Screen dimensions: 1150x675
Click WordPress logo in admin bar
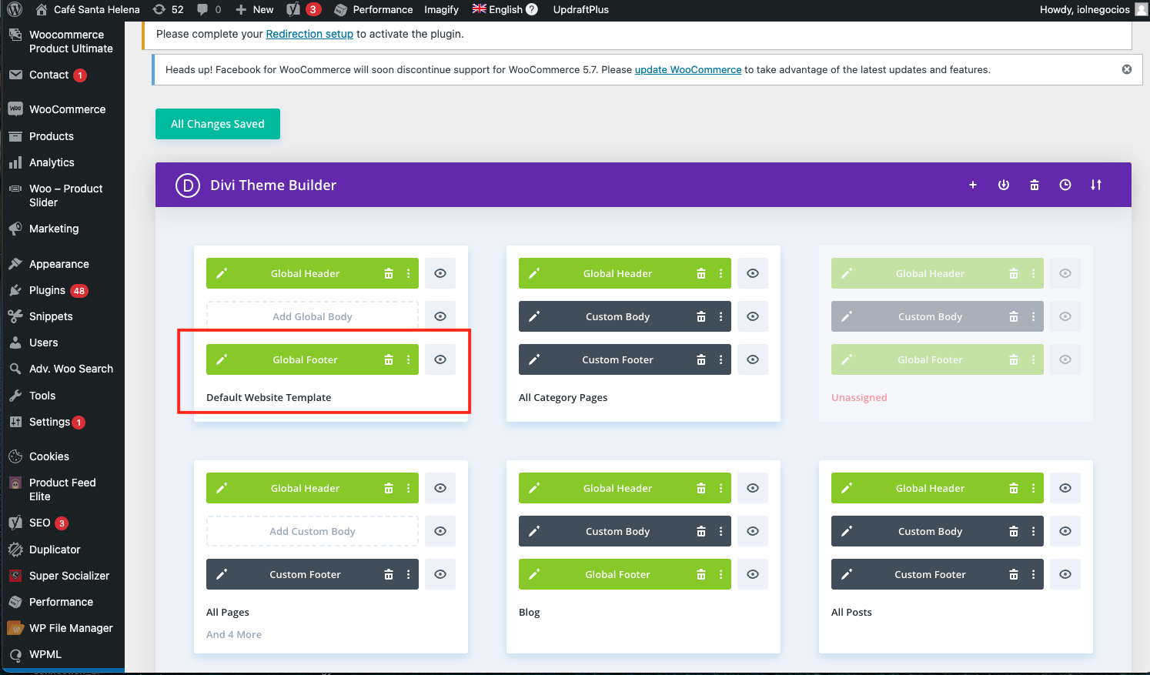tap(15, 9)
